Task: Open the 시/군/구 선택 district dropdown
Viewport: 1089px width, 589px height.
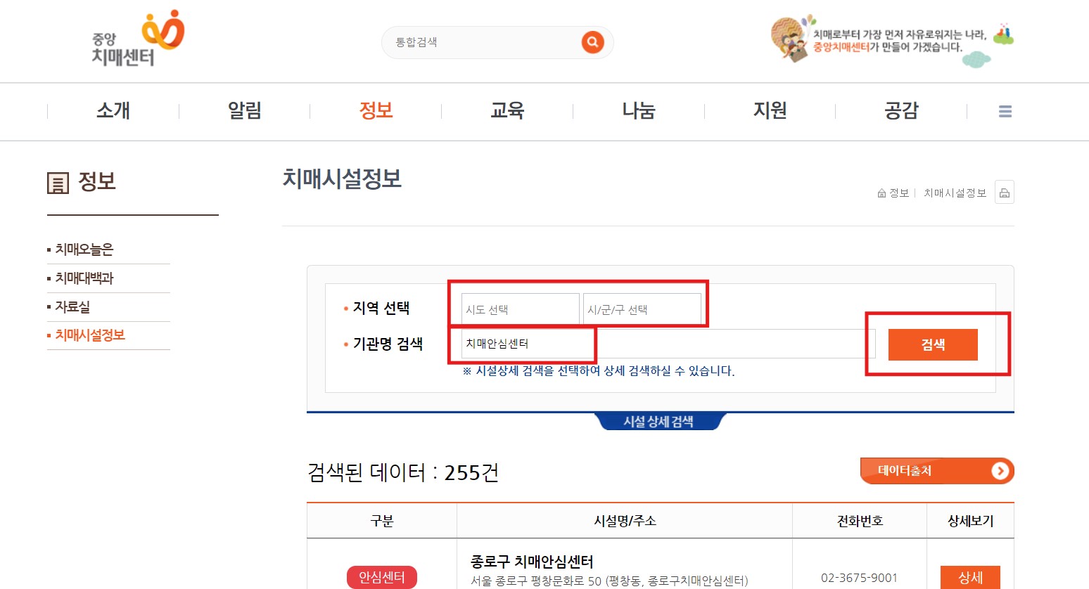Action: (644, 308)
